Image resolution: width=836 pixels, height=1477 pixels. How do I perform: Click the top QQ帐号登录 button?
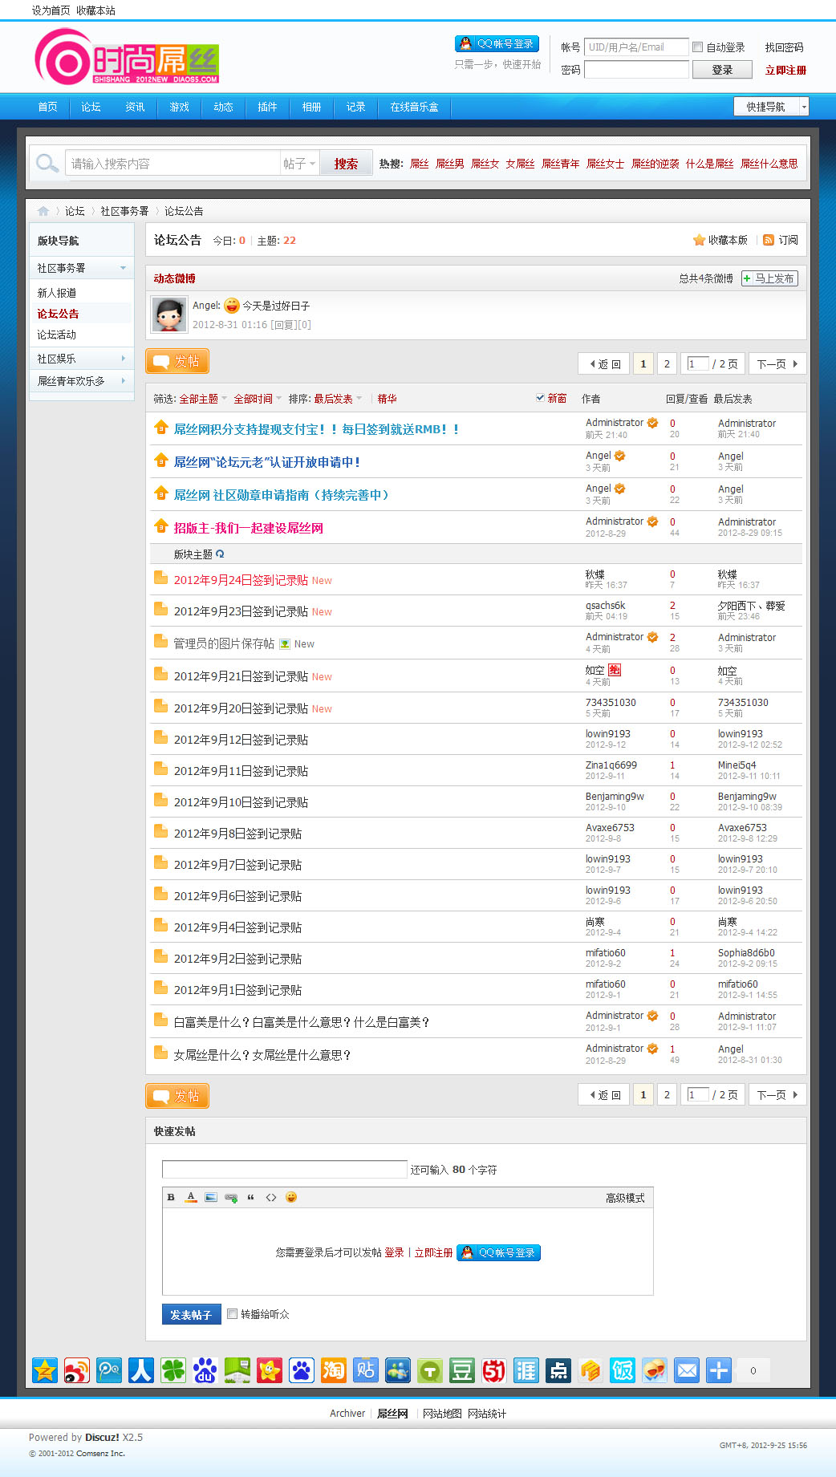point(497,43)
